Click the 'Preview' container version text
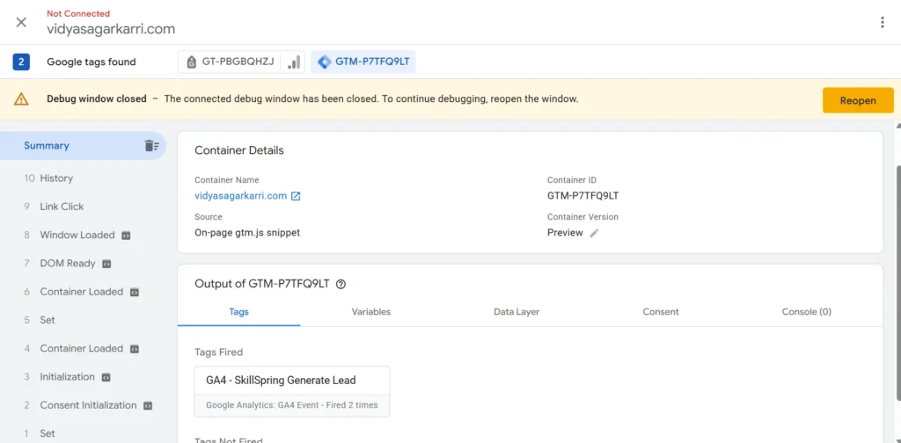Screen dimensions: 901x443 [x=565, y=233]
